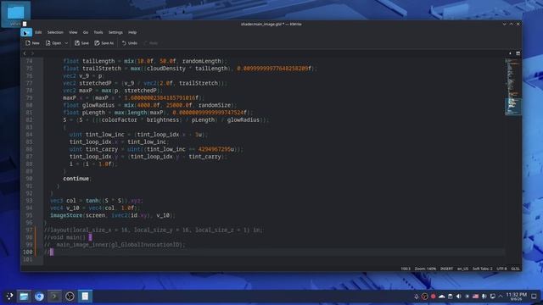This screenshot has height=305, width=543.
Task: Click the Save toolbar button
Action: (x=81, y=43)
